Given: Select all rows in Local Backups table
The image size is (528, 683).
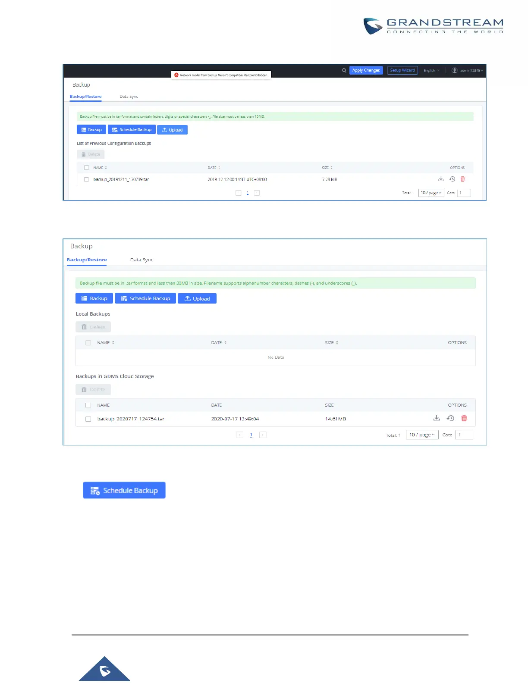Looking at the screenshot, I should [x=88, y=343].
